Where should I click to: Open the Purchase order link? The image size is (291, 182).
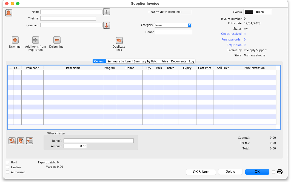tap(232, 39)
